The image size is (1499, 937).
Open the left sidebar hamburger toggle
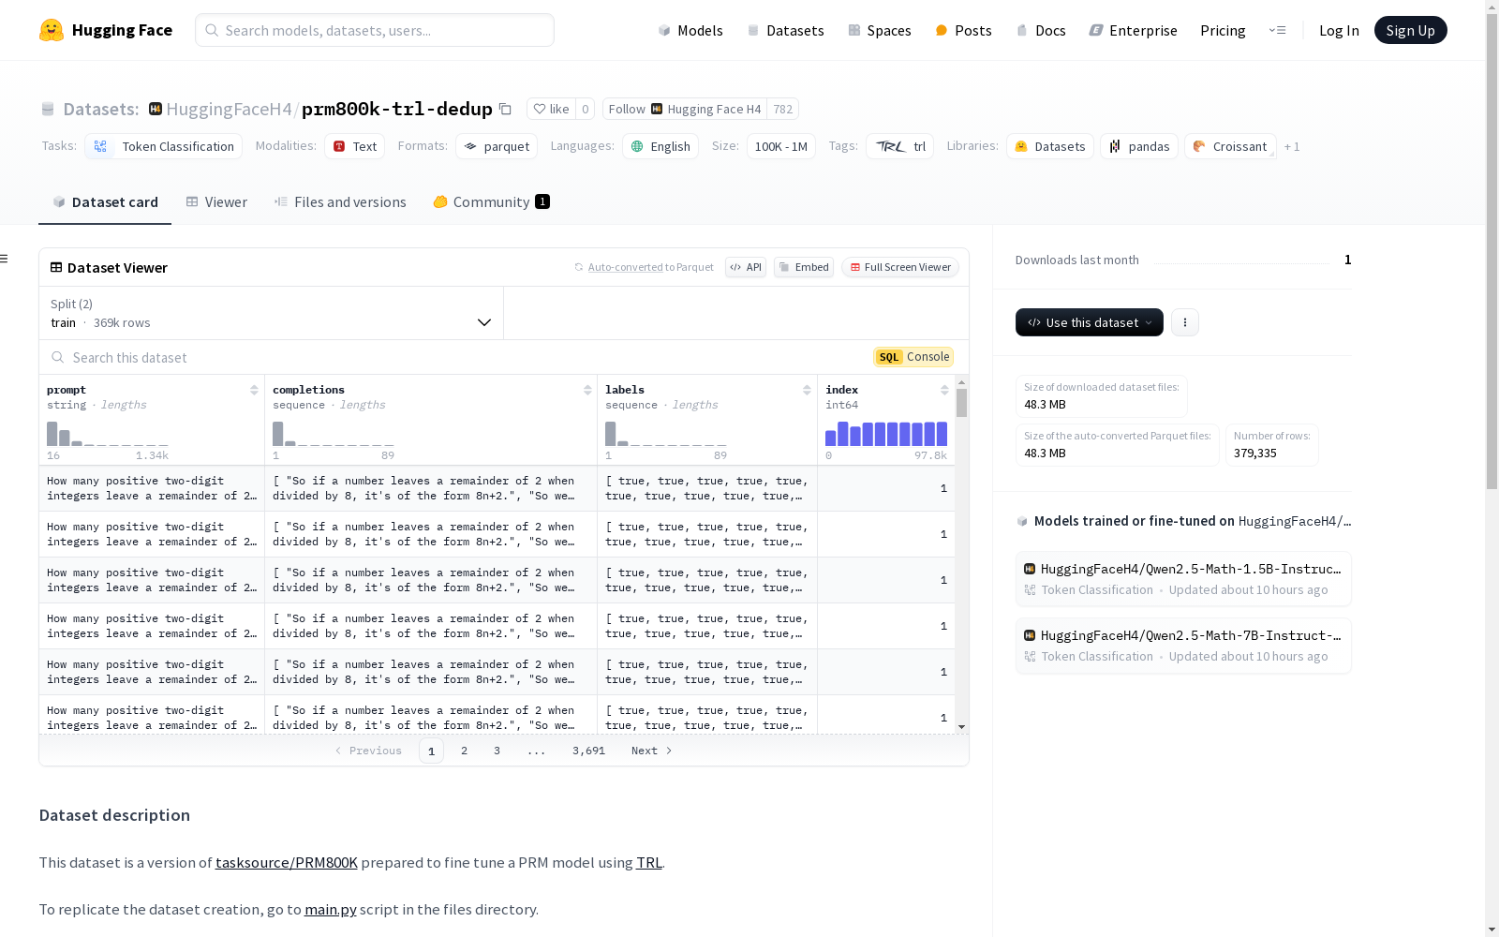coord(5,259)
